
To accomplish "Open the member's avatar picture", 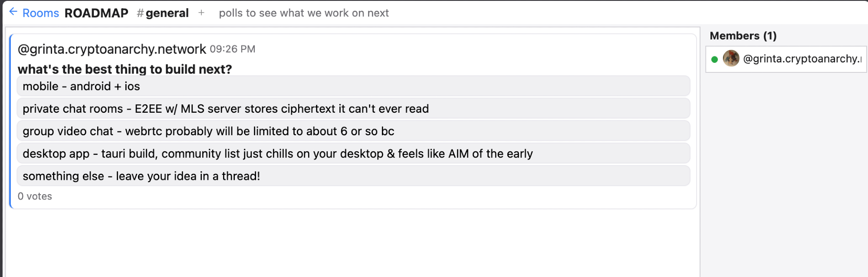I will (731, 59).
